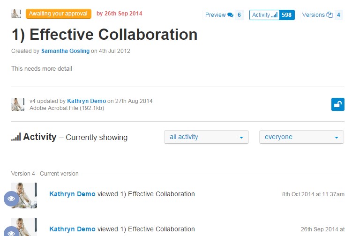Click the 'Awaiting your approval' badge

[x=59, y=14]
